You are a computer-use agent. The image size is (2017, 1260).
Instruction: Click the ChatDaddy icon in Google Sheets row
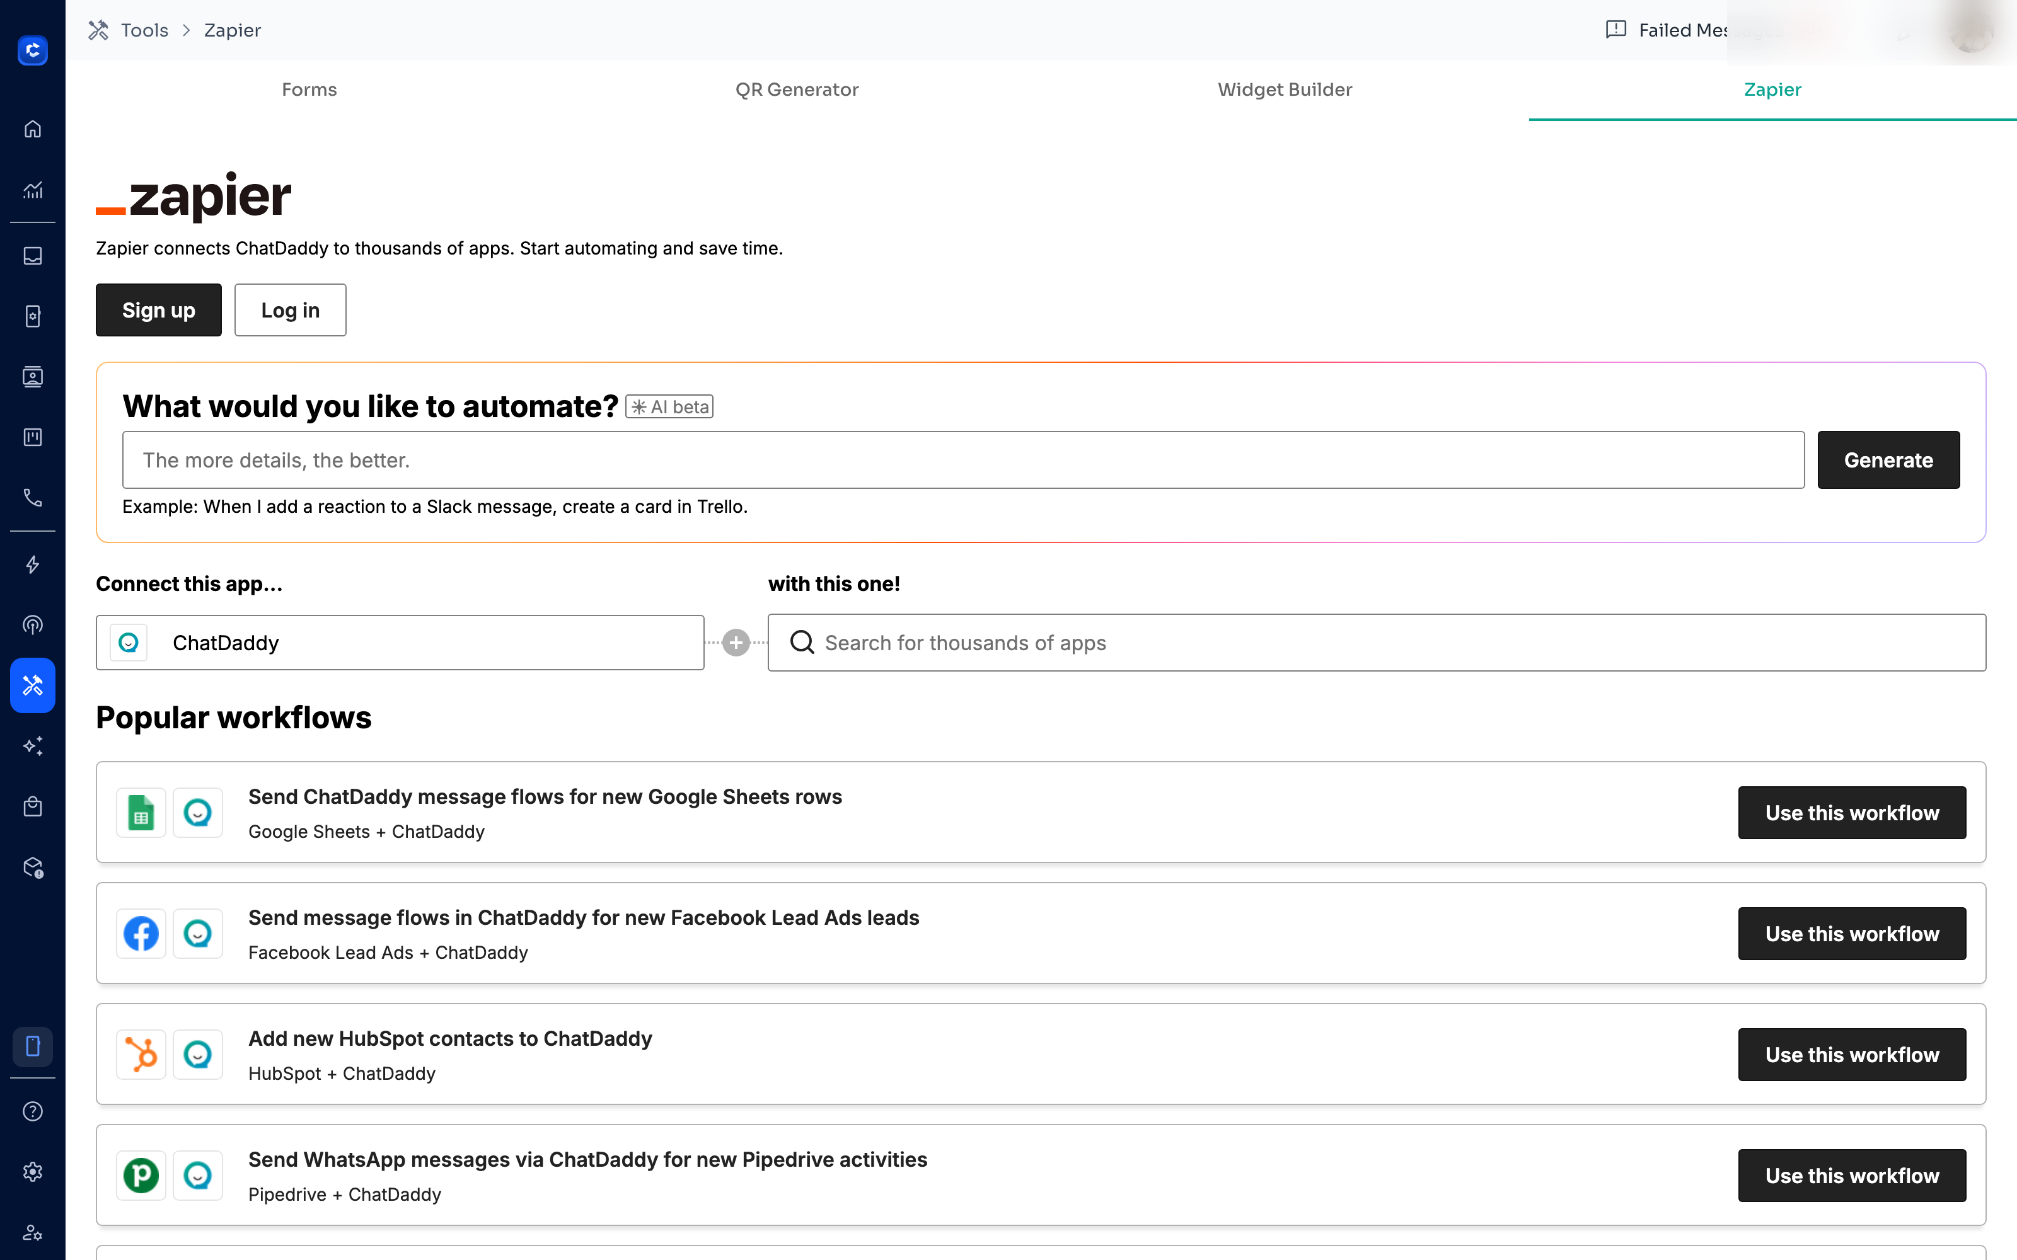click(197, 813)
